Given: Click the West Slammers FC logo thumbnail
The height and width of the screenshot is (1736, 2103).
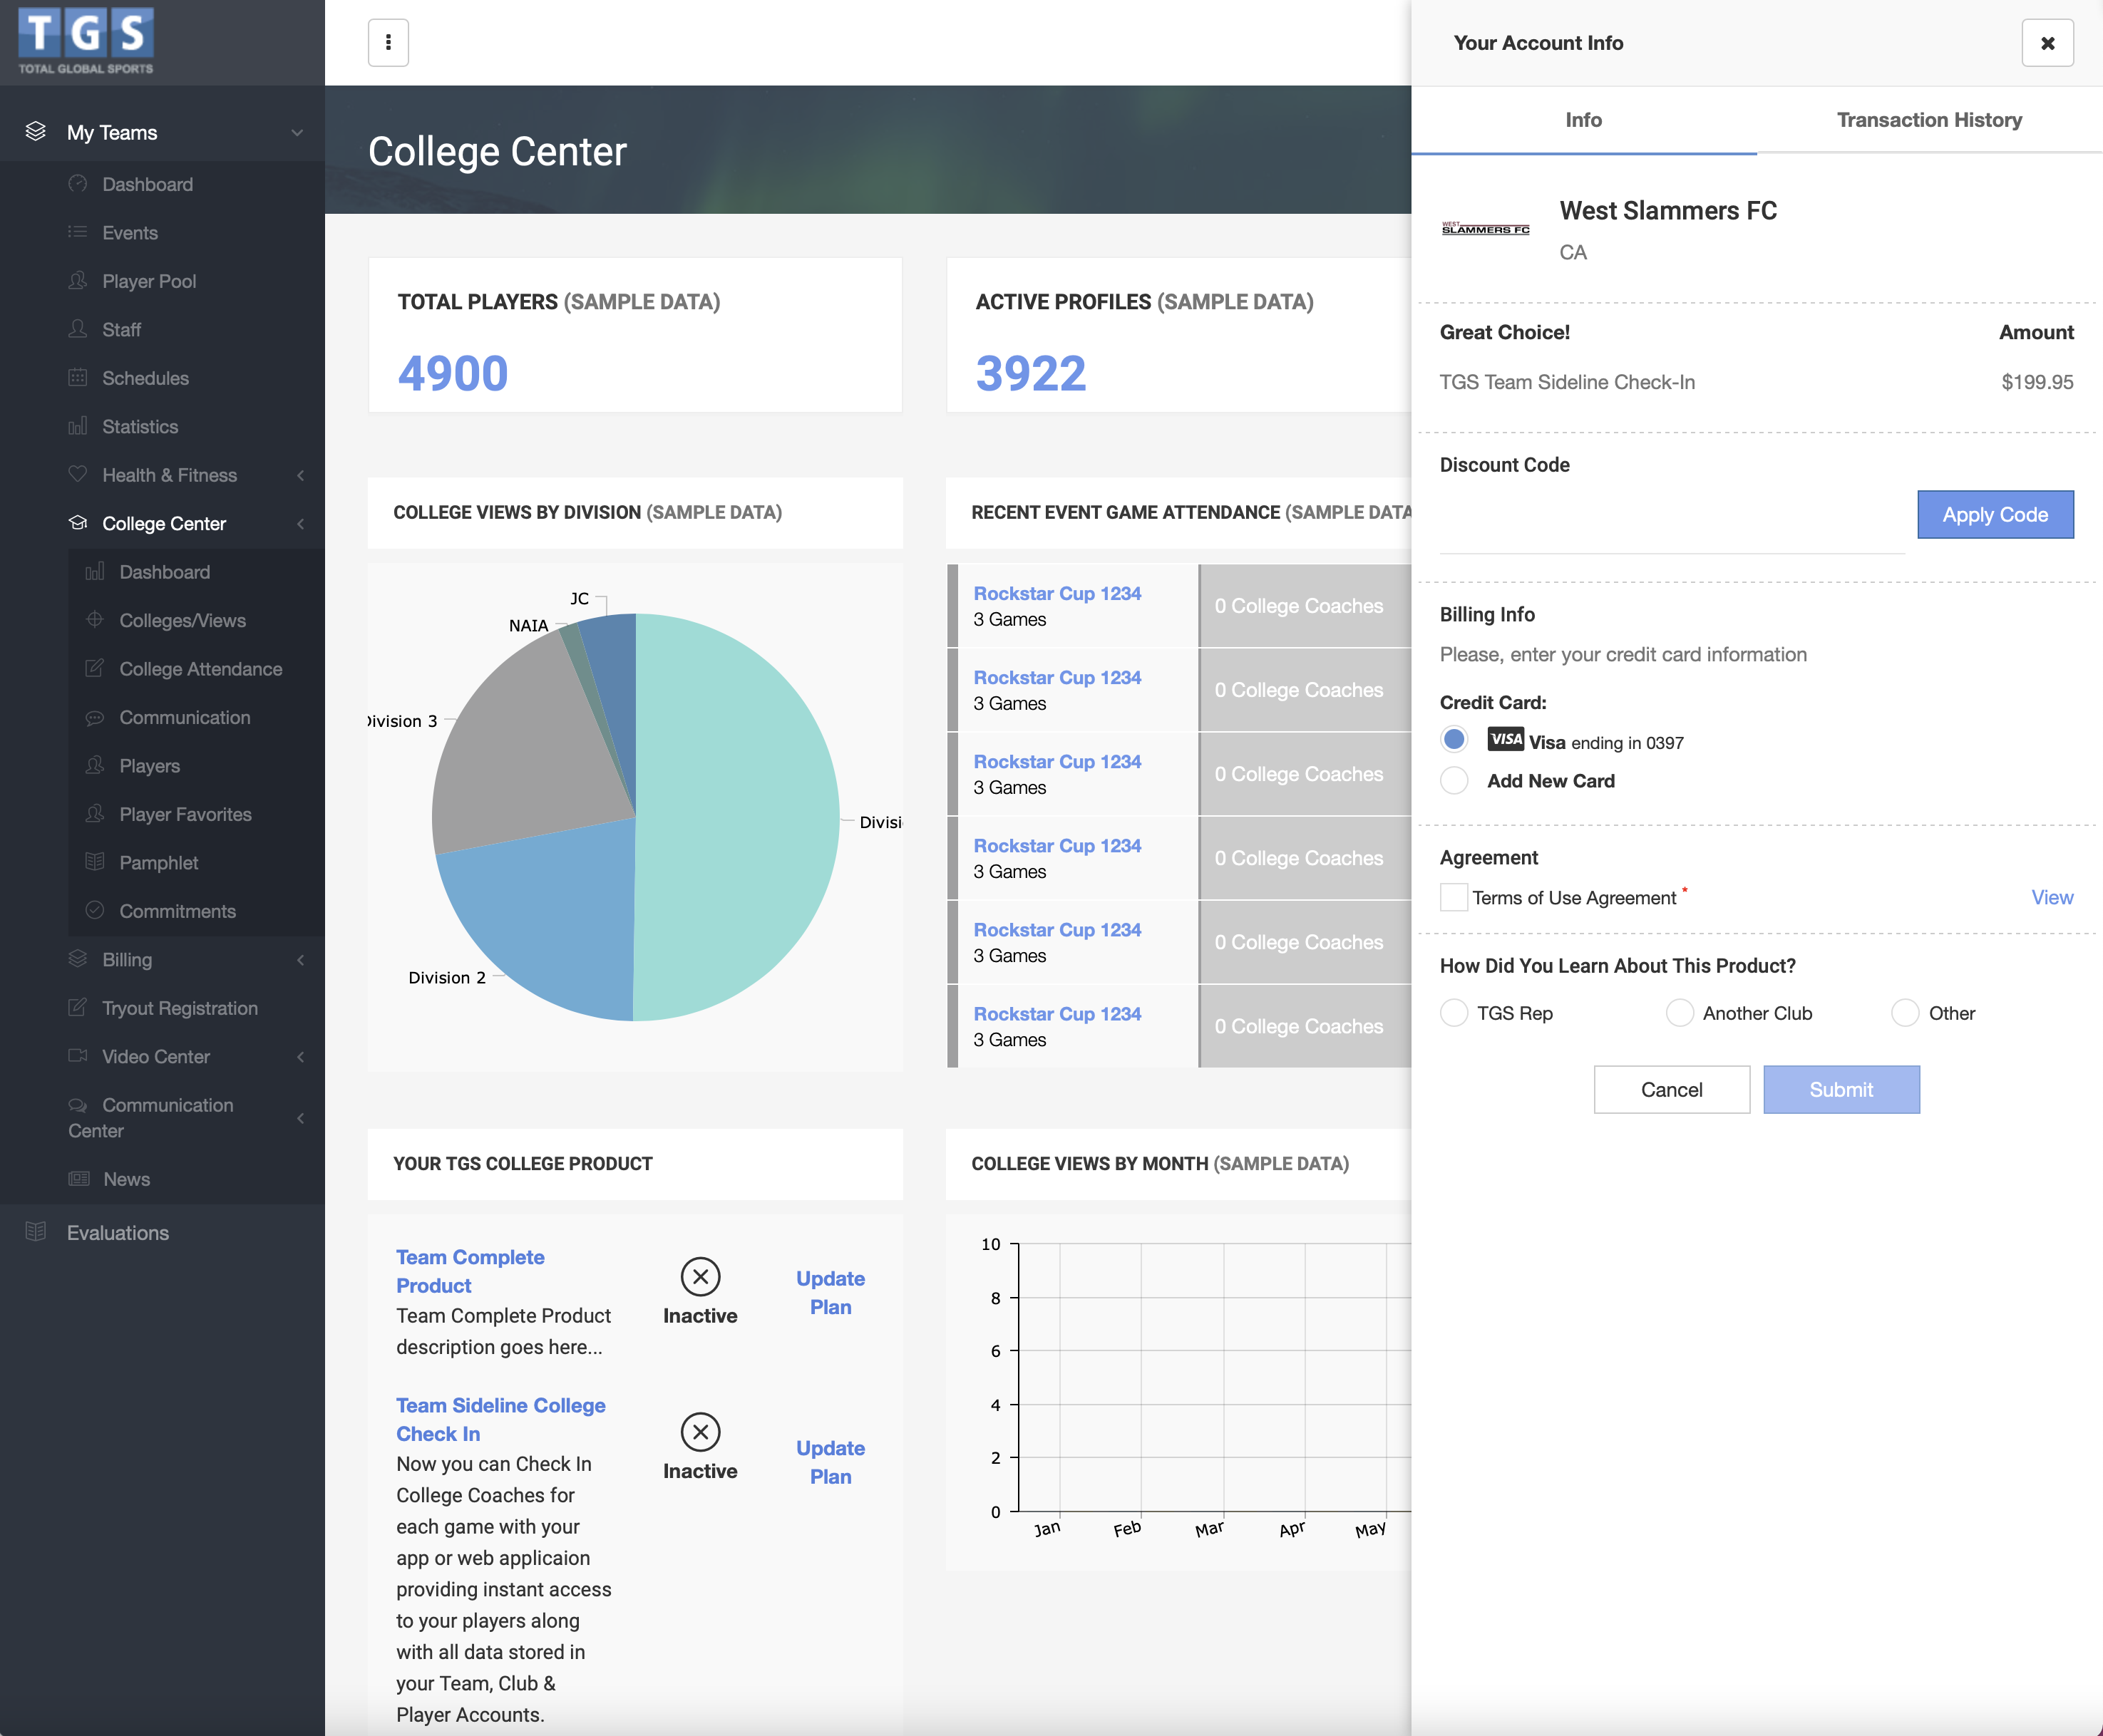Looking at the screenshot, I should click(x=1486, y=229).
